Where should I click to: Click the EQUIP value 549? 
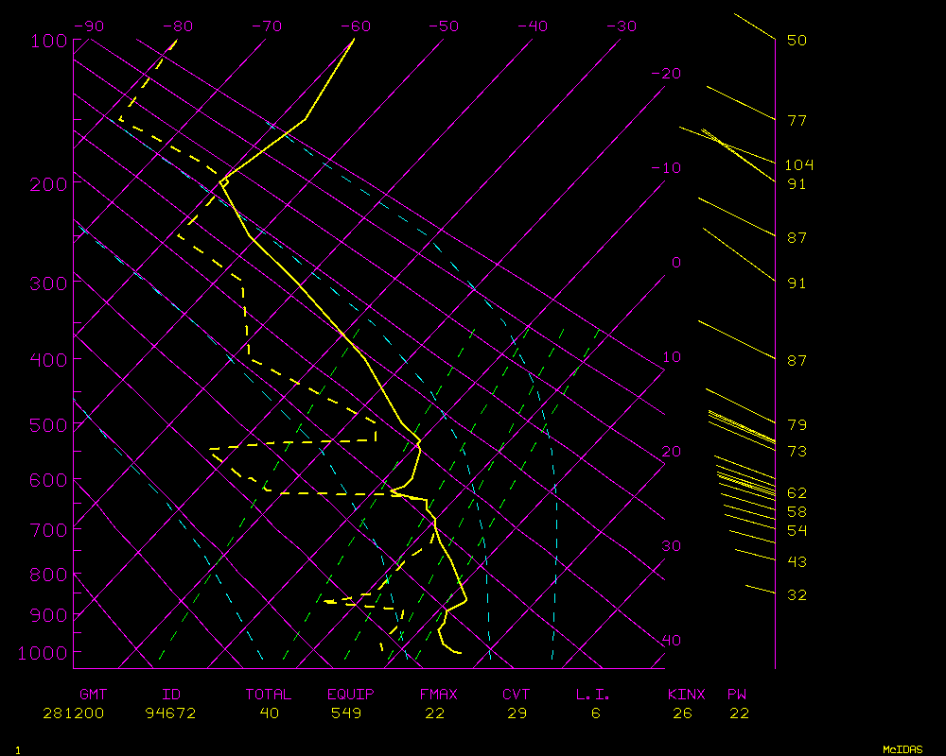pyautogui.click(x=352, y=713)
